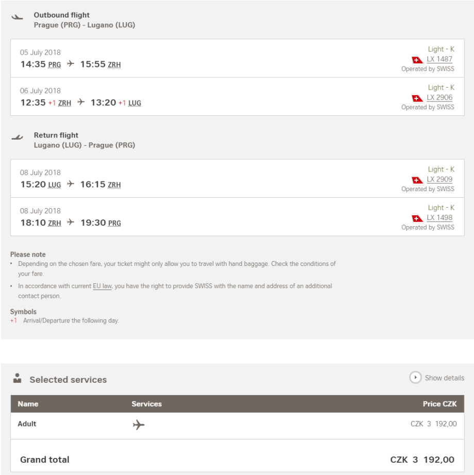Open flight number LX 1487 link

tap(439, 59)
